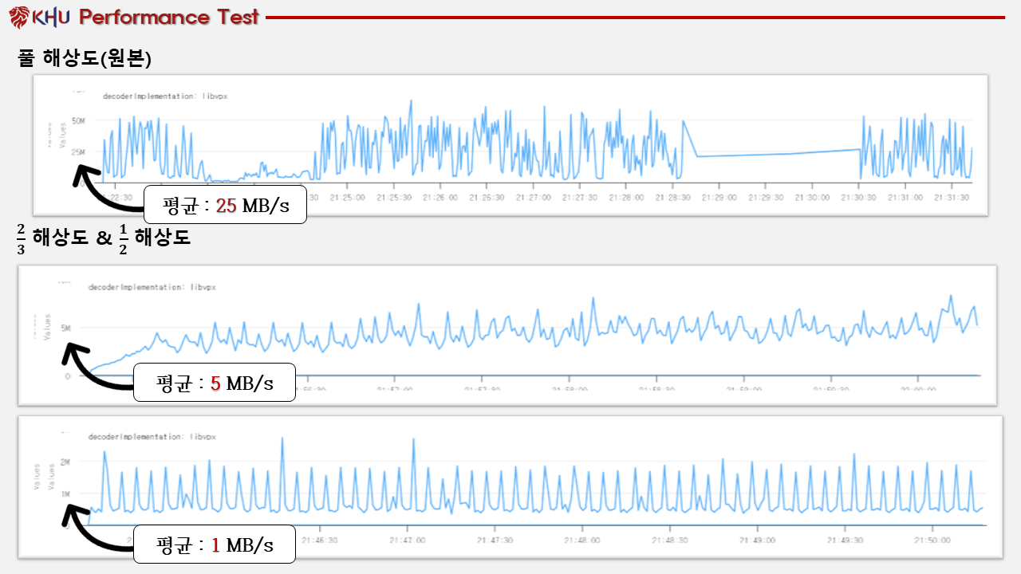The width and height of the screenshot is (1021, 574).
Task: Click the "평균 : 1 MB/s" label box
Action: (214, 545)
